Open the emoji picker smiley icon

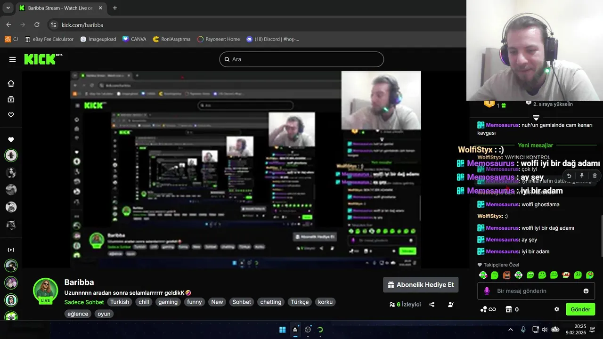coord(586,291)
